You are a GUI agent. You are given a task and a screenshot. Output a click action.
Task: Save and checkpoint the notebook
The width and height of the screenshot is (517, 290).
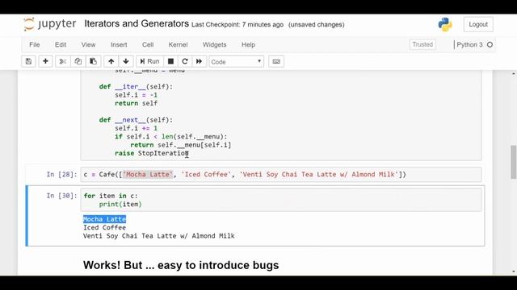[x=29, y=61]
